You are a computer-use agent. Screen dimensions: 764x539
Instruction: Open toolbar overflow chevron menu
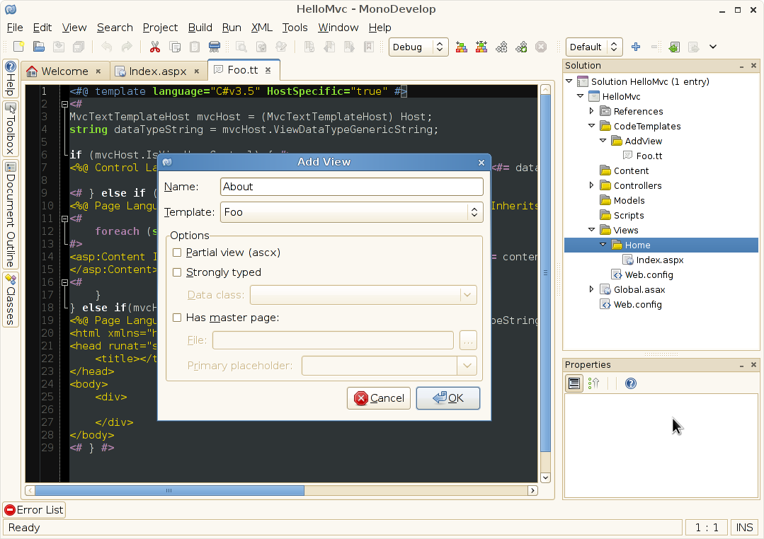pos(713,47)
